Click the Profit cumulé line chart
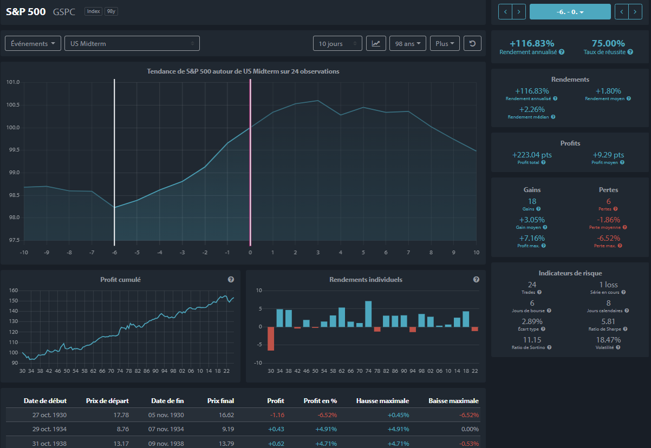Image resolution: width=651 pixels, height=448 pixels. coord(127,326)
